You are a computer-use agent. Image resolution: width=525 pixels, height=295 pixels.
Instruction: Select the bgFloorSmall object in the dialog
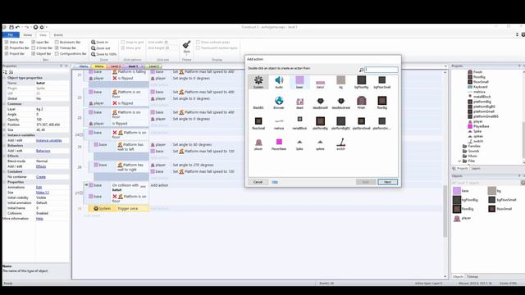click(x=382, y=82)
